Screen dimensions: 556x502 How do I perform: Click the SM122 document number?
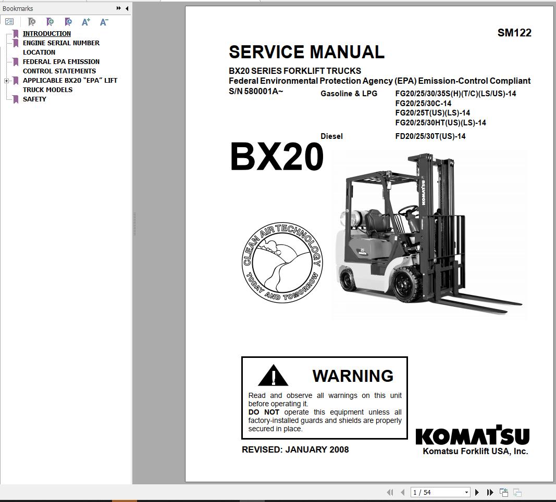pyautogui.click(x=514, y=33)
